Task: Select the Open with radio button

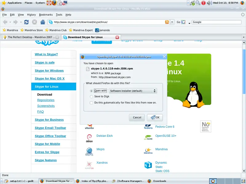Action: (x=91, y=91)
